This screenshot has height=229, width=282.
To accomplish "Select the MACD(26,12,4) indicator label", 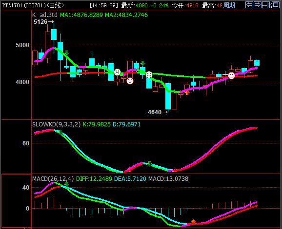I will tap(53, 178).
